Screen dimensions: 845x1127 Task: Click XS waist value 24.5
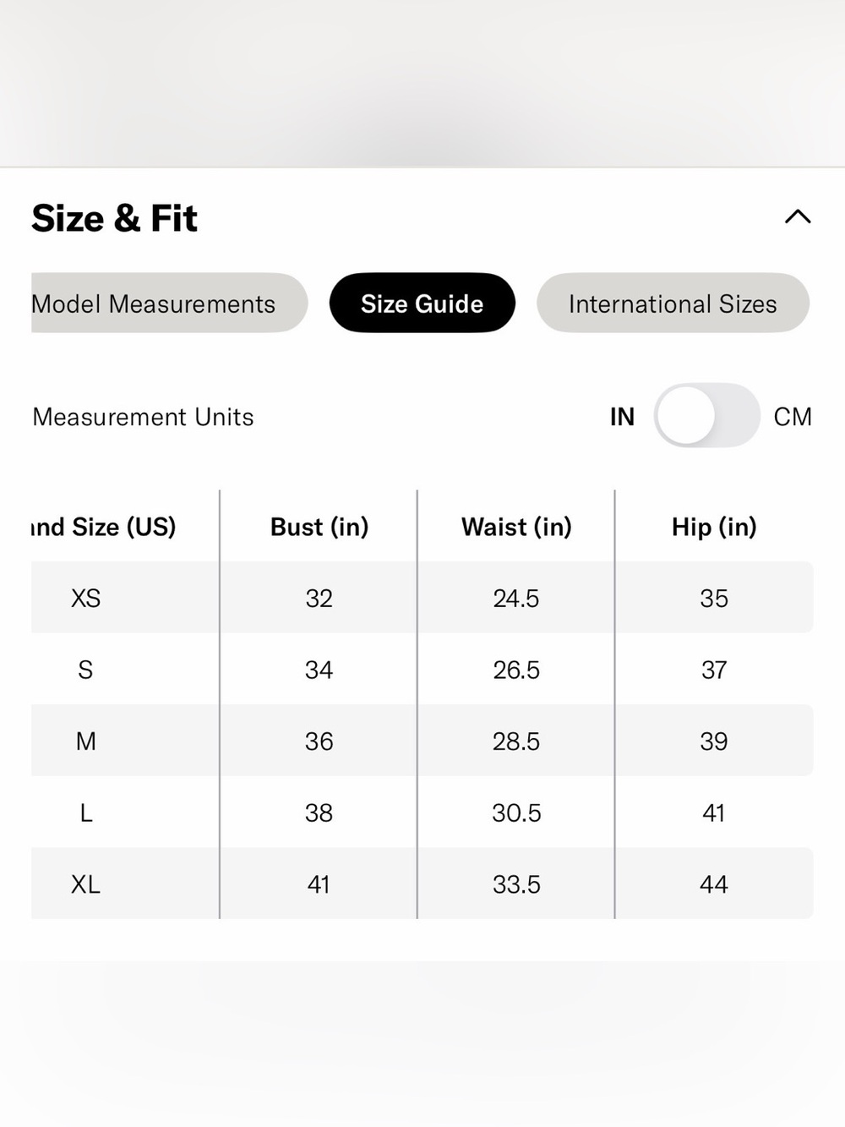coord(516,599)
